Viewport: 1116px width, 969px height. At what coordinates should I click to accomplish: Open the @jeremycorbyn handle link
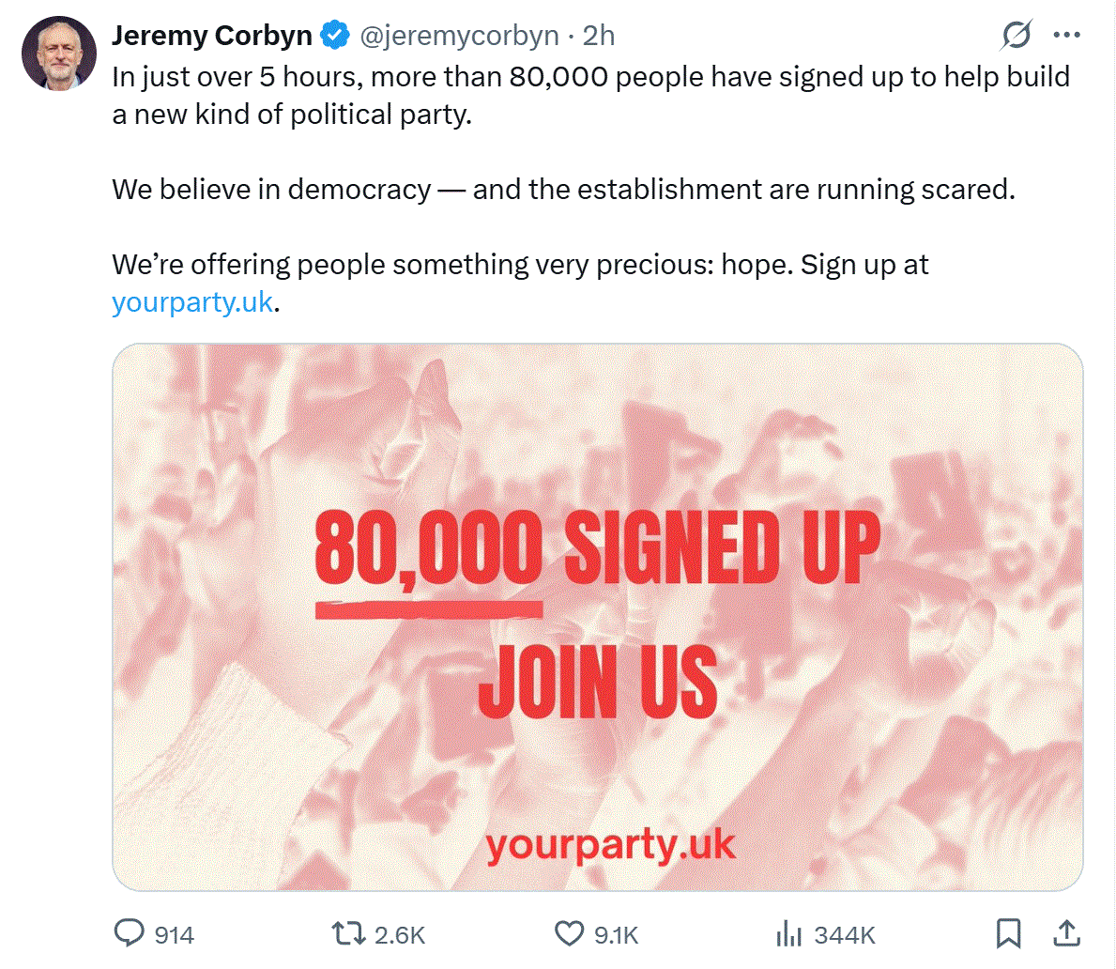pos(459,36)
